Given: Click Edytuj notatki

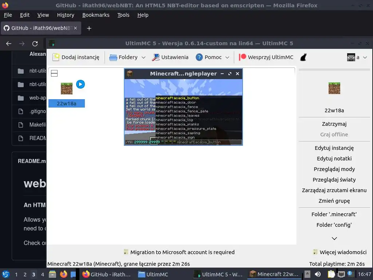Looking at the screenshot, I should point(334,158).
